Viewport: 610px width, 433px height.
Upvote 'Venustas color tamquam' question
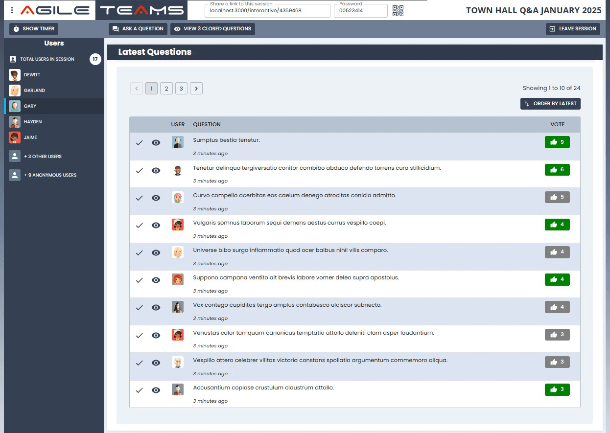point(557,335)
